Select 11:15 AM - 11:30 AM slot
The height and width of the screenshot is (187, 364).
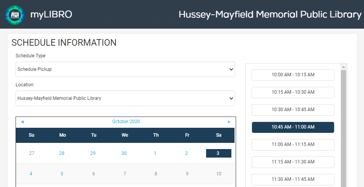pyautogui.click(x=293, y=162)
